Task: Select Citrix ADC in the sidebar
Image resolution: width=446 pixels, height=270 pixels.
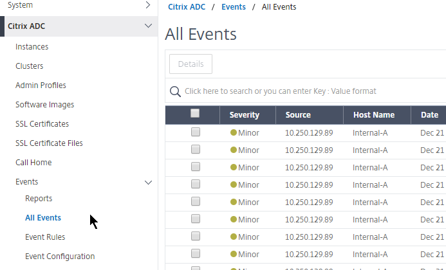Action: tap(26, 26)
